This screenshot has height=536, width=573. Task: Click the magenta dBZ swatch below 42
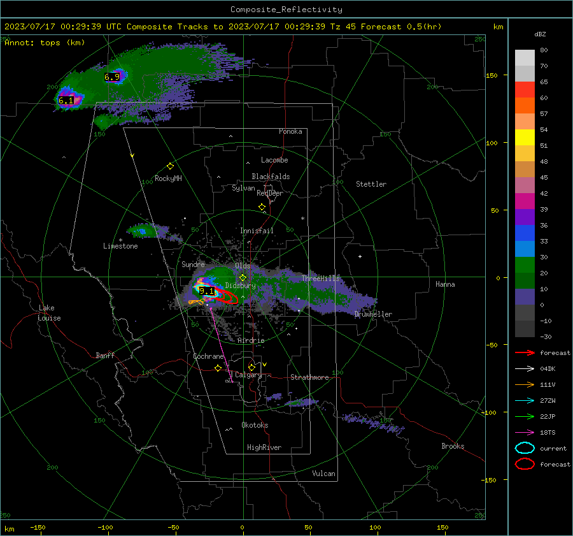(x=525, y=201)
